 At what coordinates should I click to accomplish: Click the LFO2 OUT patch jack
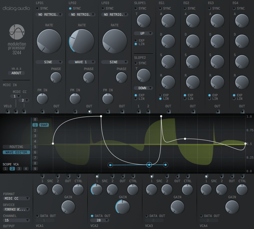click(x=89, y=111)
